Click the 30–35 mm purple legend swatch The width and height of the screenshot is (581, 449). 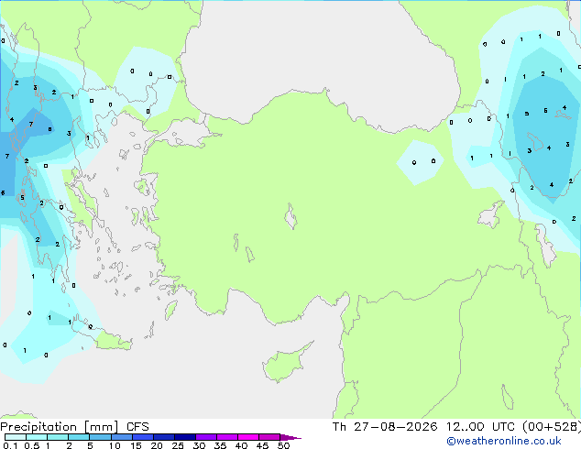[x=206, y=437]
